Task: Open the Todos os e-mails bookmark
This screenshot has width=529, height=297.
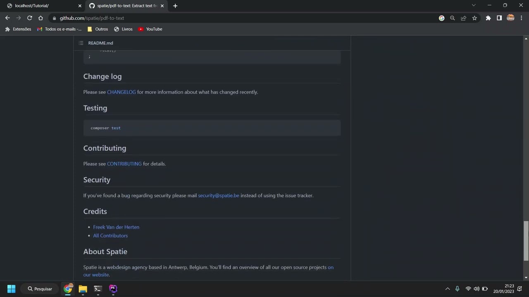Action: click(59, 29)
